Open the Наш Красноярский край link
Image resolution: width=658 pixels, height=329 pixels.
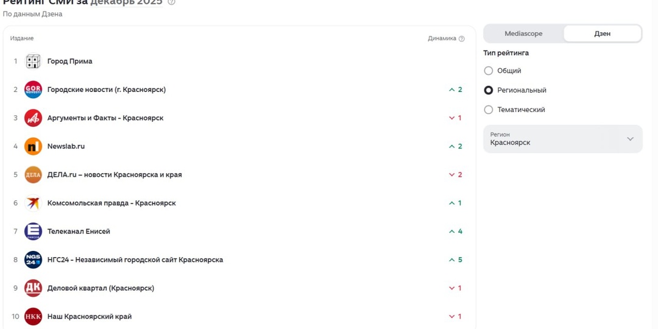tap(90, 316)
